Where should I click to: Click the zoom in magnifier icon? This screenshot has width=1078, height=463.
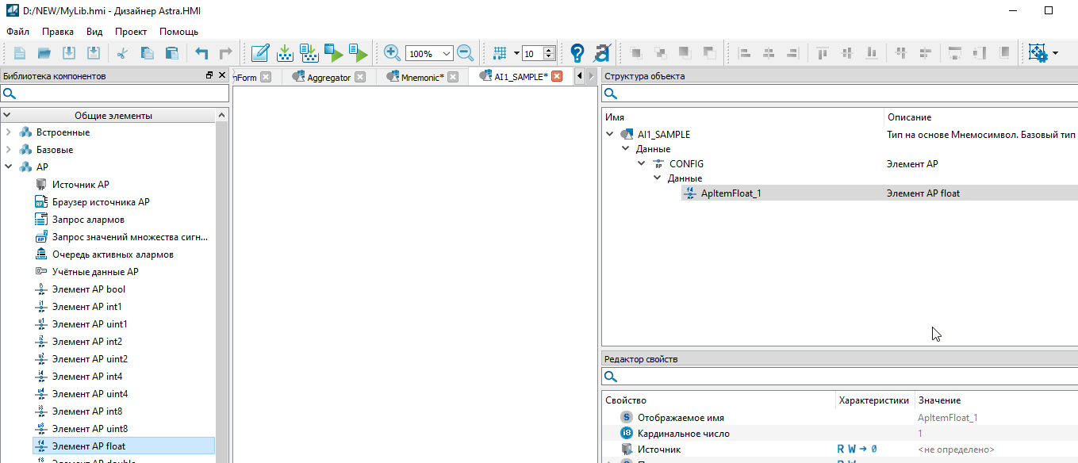[x=392, y=53]
